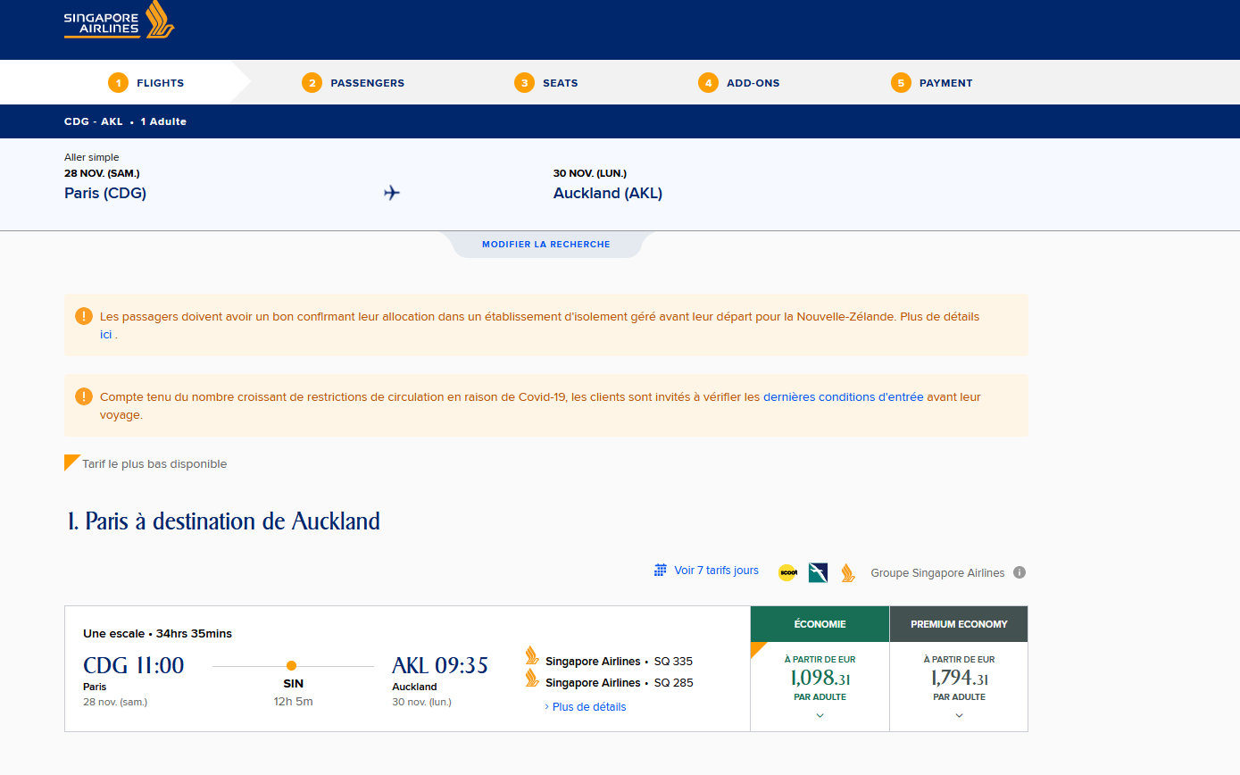This screenshot has width=1240, height=775.
Task: Select the Premium Economy fare column header
Action: [x=959, y=624]
